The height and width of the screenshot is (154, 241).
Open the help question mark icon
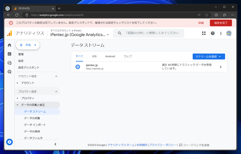coord(212,33)
